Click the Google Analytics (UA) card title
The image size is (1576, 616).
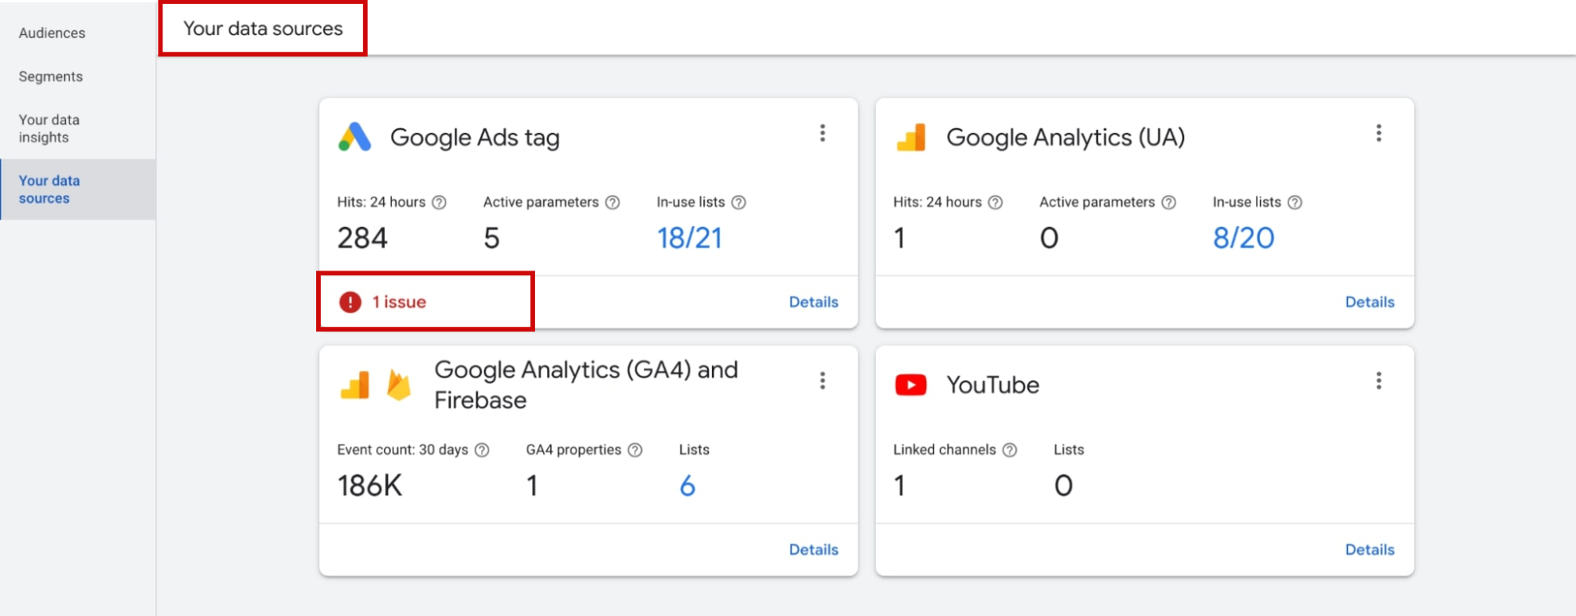click(1066, 137)
